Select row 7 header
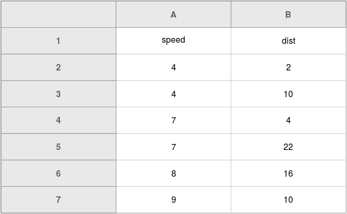 (x=58, y=200)
